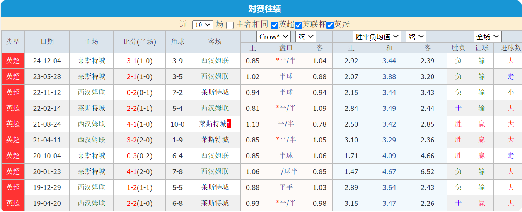The image size is (522, 212).
Task: Expand the Crow* bookmaker dropdown
Action: (x=273, y=37)
